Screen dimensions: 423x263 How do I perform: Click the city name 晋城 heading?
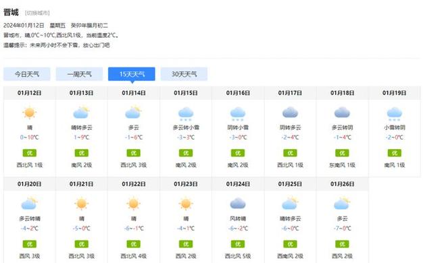click(11, 12)
